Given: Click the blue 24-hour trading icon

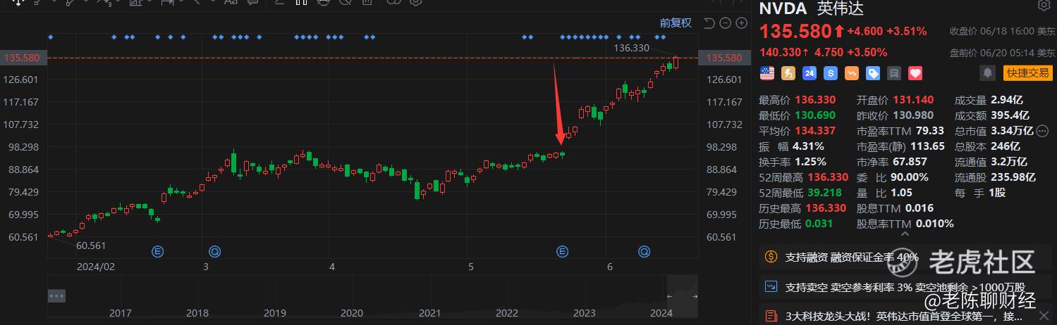Looking at the screenshot, I should tap(809, 72).
